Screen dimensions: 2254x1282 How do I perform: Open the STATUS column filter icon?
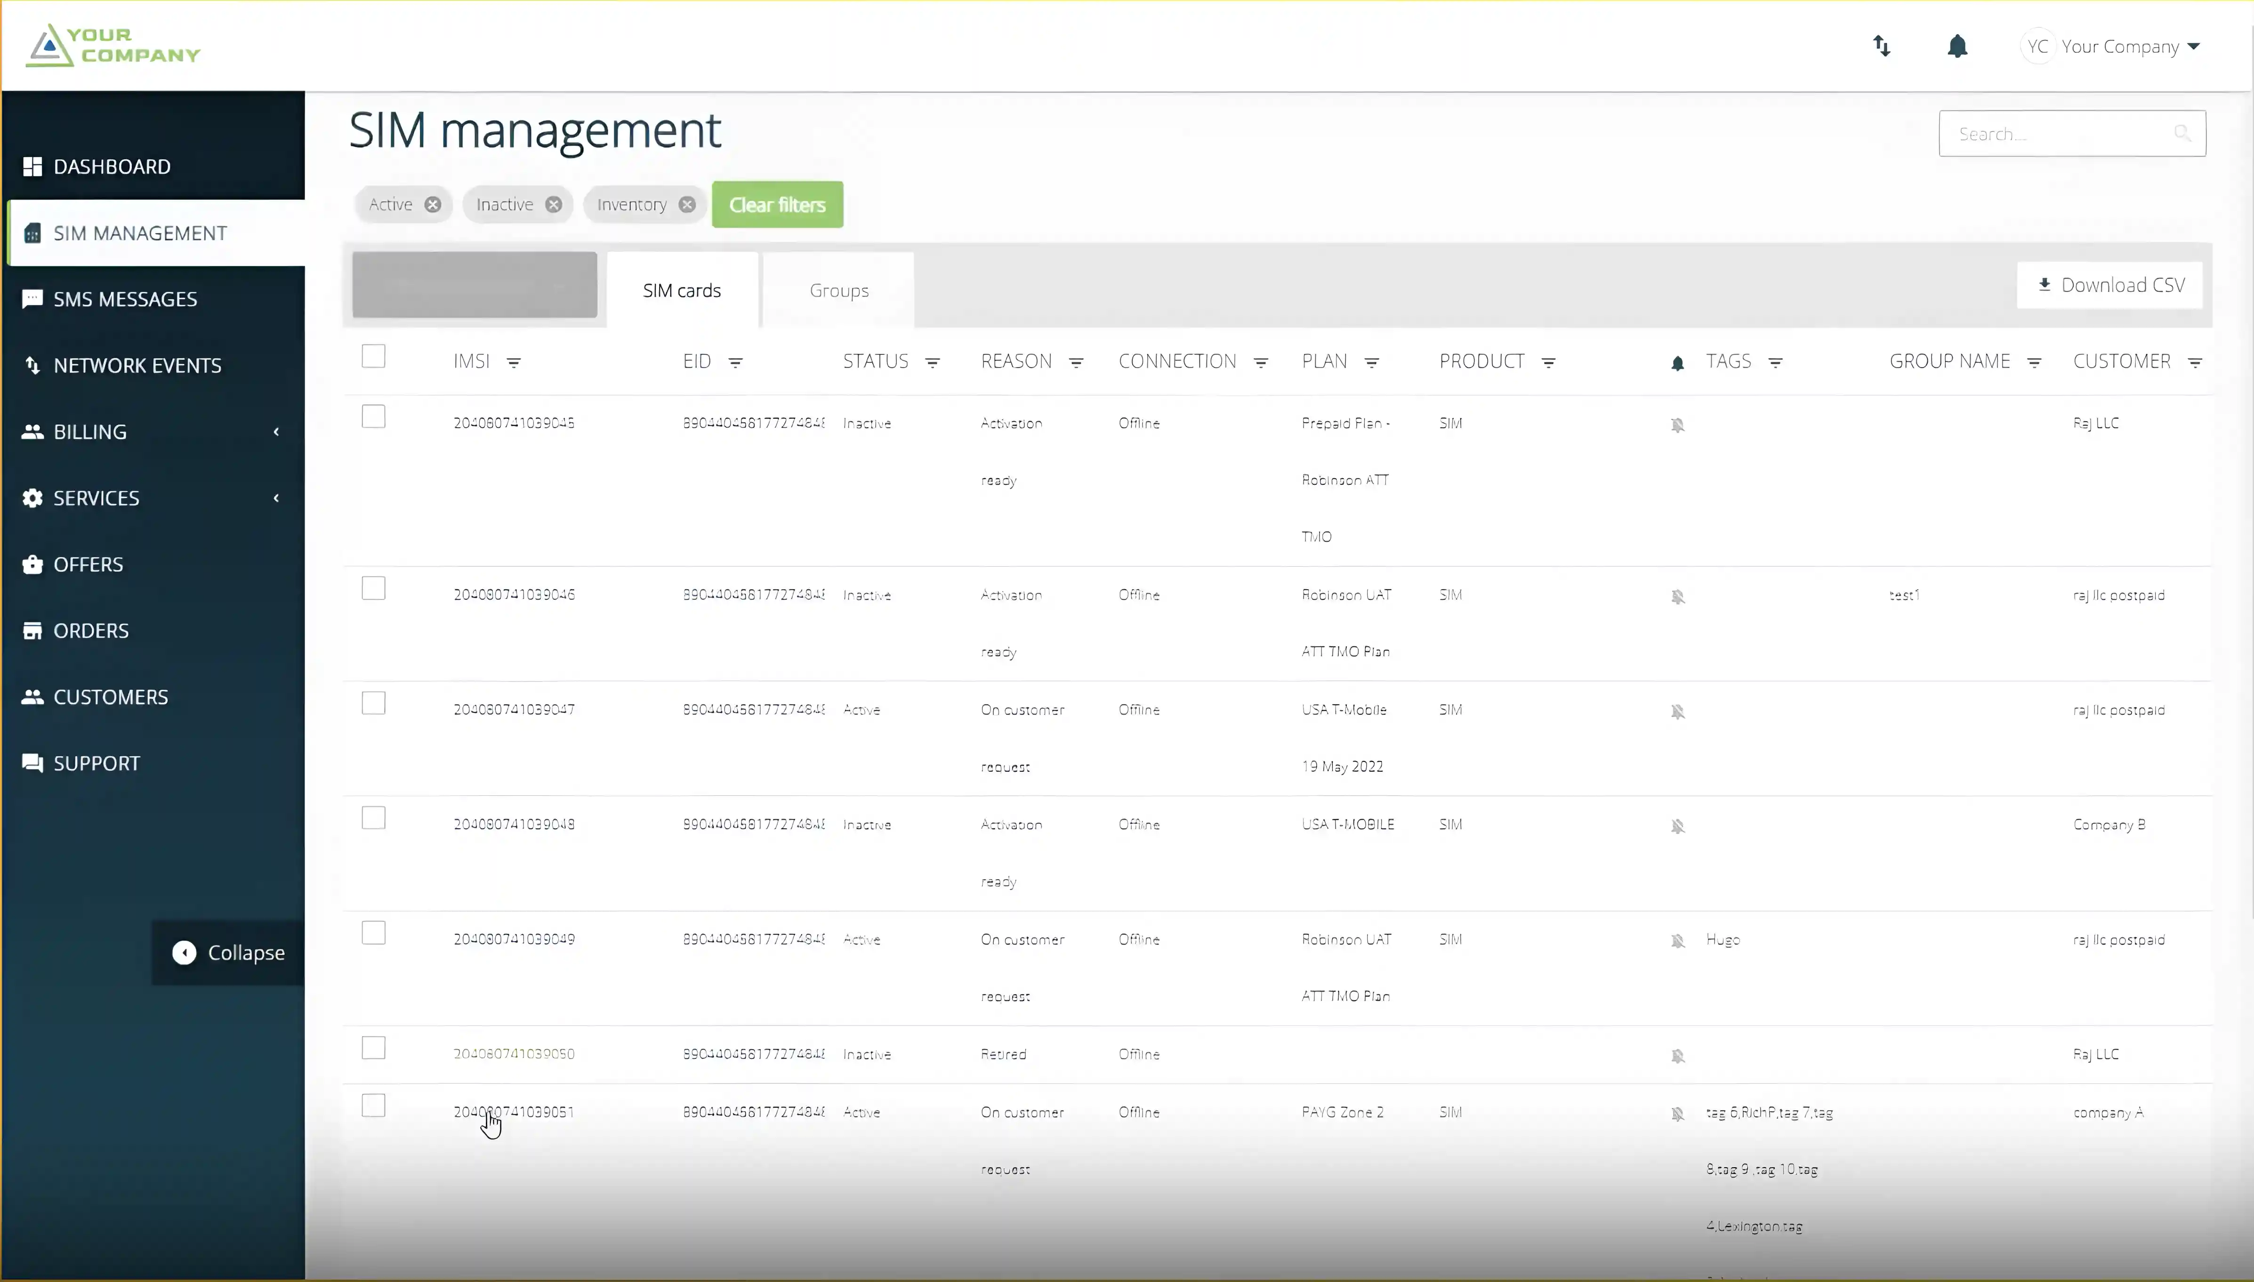tap(933, 363)
